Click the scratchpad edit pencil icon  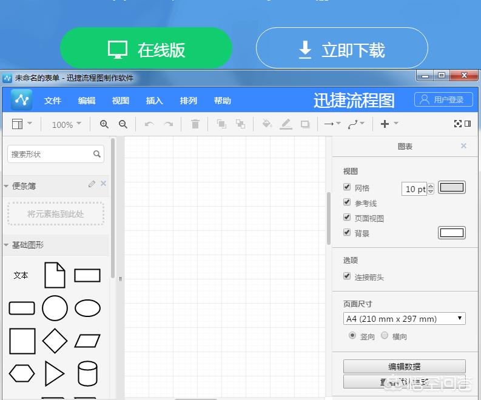click(x=92, y=184)
